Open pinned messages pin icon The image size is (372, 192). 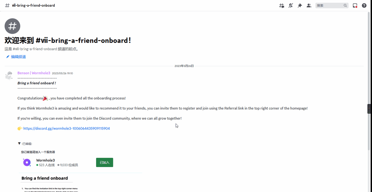tap(300, 5)
